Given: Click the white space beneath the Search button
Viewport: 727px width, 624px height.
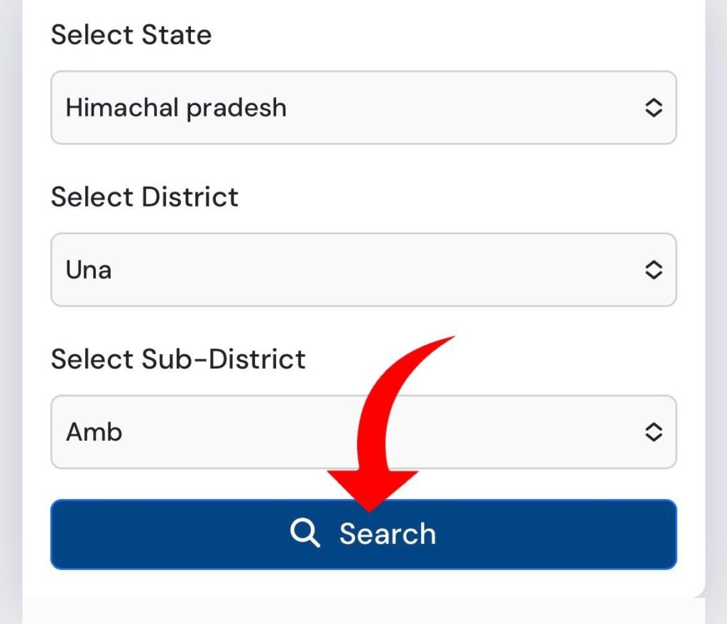Looking at the screenshot, I should [363, 584].
